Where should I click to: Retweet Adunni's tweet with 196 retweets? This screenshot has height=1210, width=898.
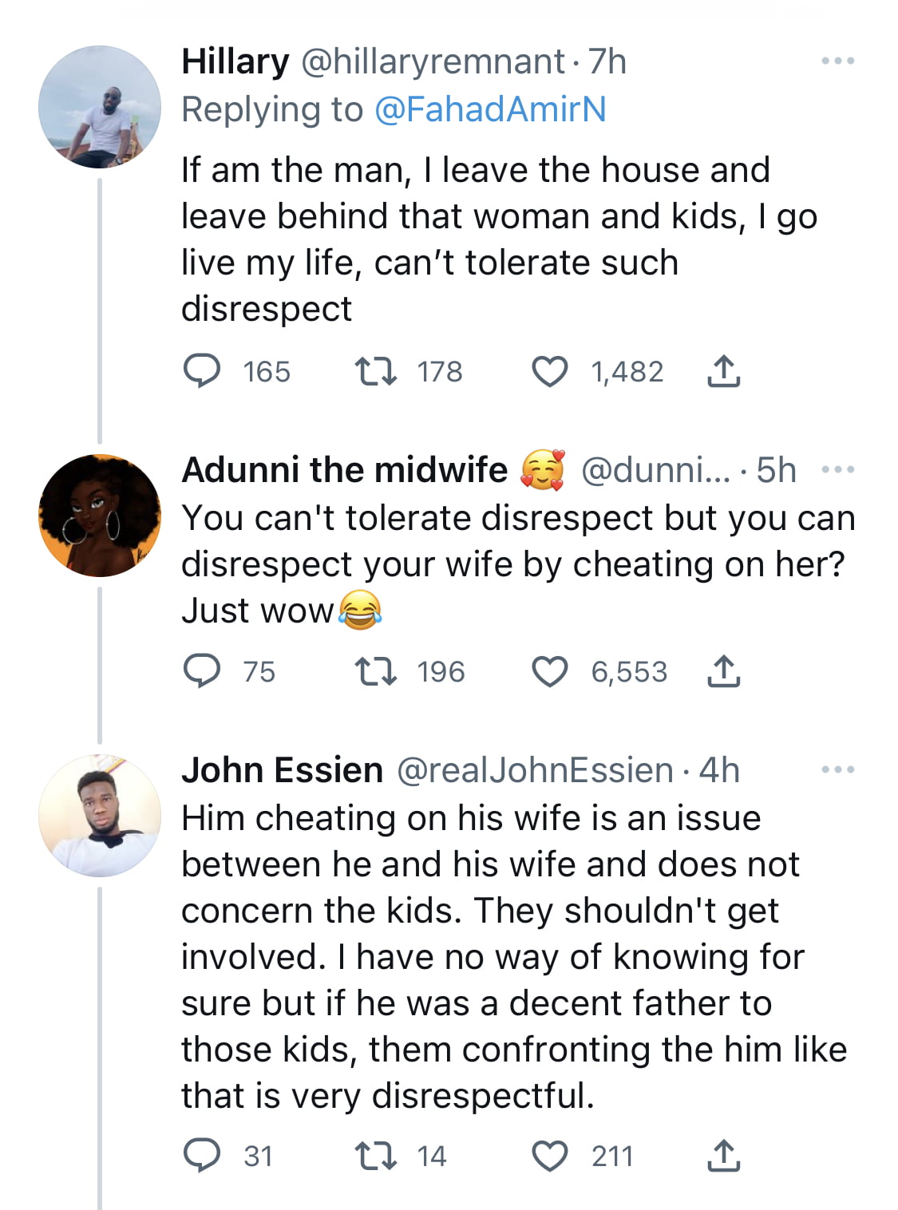pos(375,671)
